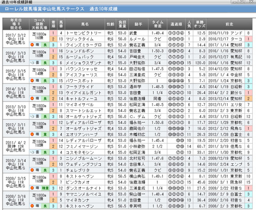The height and width of the screenshot is (210, 256).
Task: Click the 2017/ 3/12 race date cell
Action: [15, 39]
